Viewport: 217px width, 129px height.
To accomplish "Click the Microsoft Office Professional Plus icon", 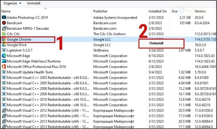I will point(4,67).
